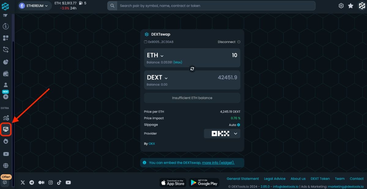Click Insufficient ETH balance button
The image size is (367, 189).
coord(192,98)
